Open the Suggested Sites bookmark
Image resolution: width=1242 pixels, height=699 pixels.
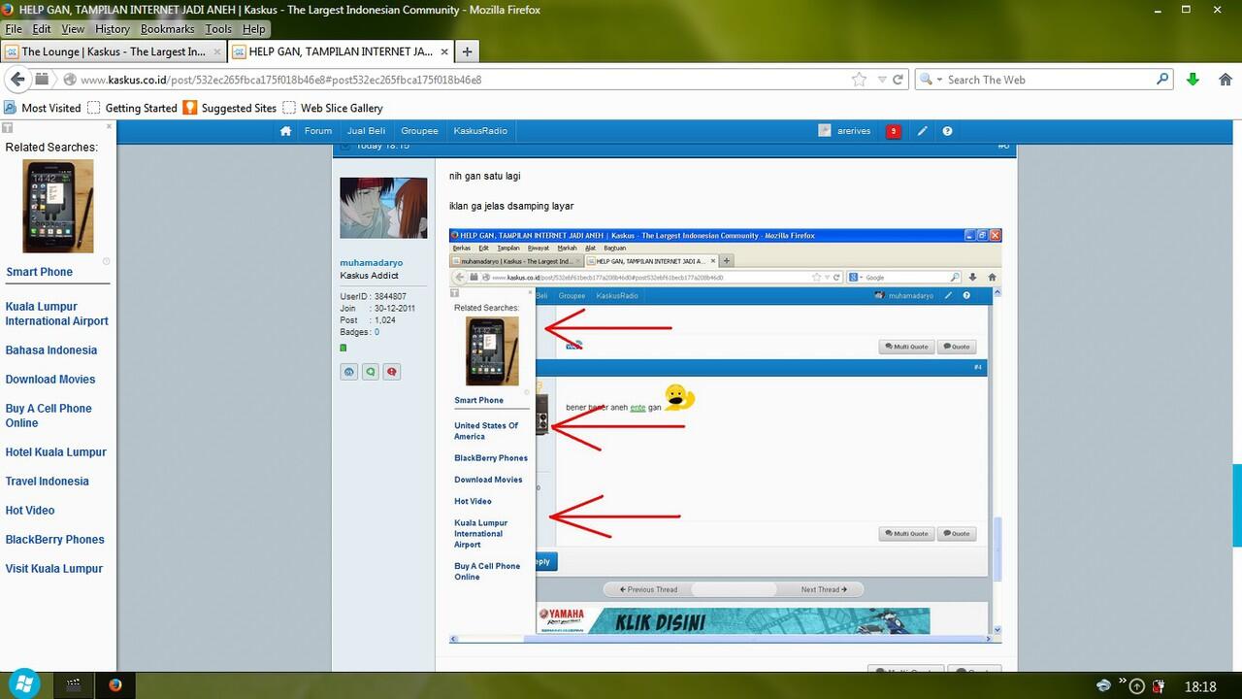click(230, 108)
